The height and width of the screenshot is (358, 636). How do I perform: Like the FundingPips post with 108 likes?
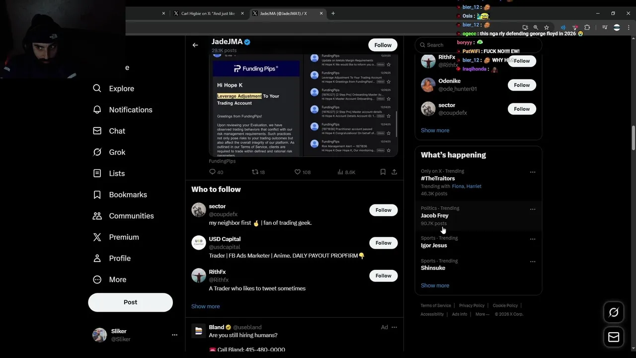tap(298, 172)
